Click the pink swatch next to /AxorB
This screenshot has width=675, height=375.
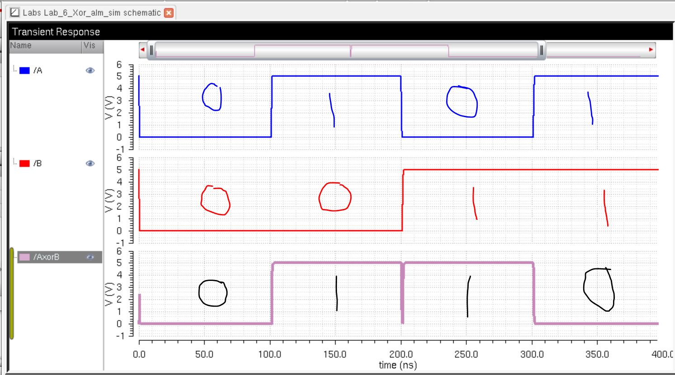[24, 257]
